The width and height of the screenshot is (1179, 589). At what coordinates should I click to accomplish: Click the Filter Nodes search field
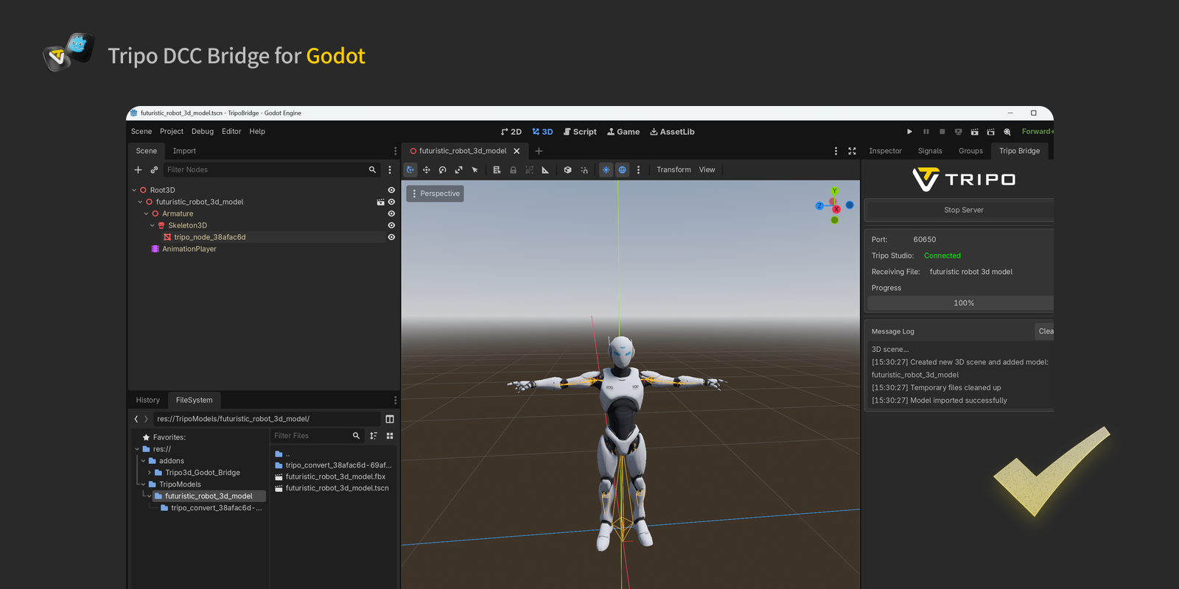265,170
